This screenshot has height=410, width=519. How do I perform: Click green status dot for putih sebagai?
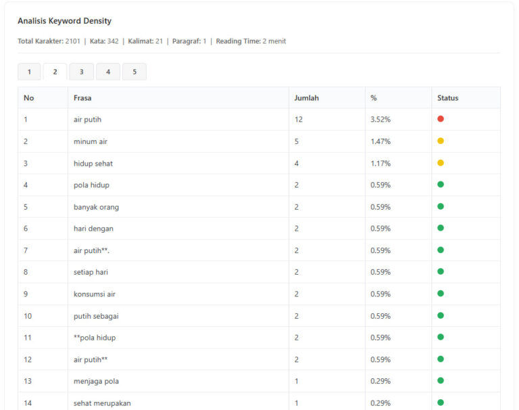(441, 315)
